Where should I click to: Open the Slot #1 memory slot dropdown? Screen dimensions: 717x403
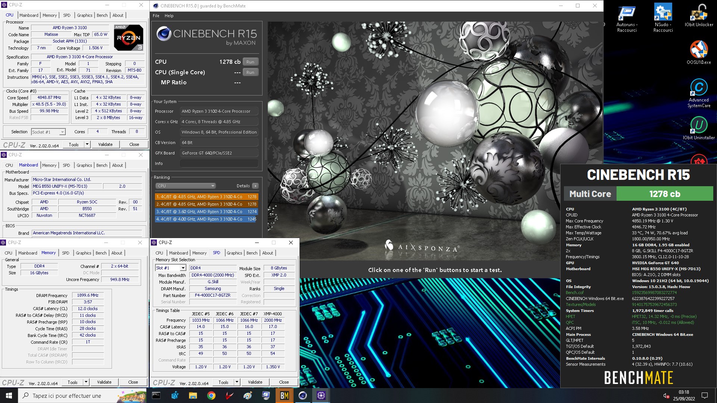[x=171, y=268]
